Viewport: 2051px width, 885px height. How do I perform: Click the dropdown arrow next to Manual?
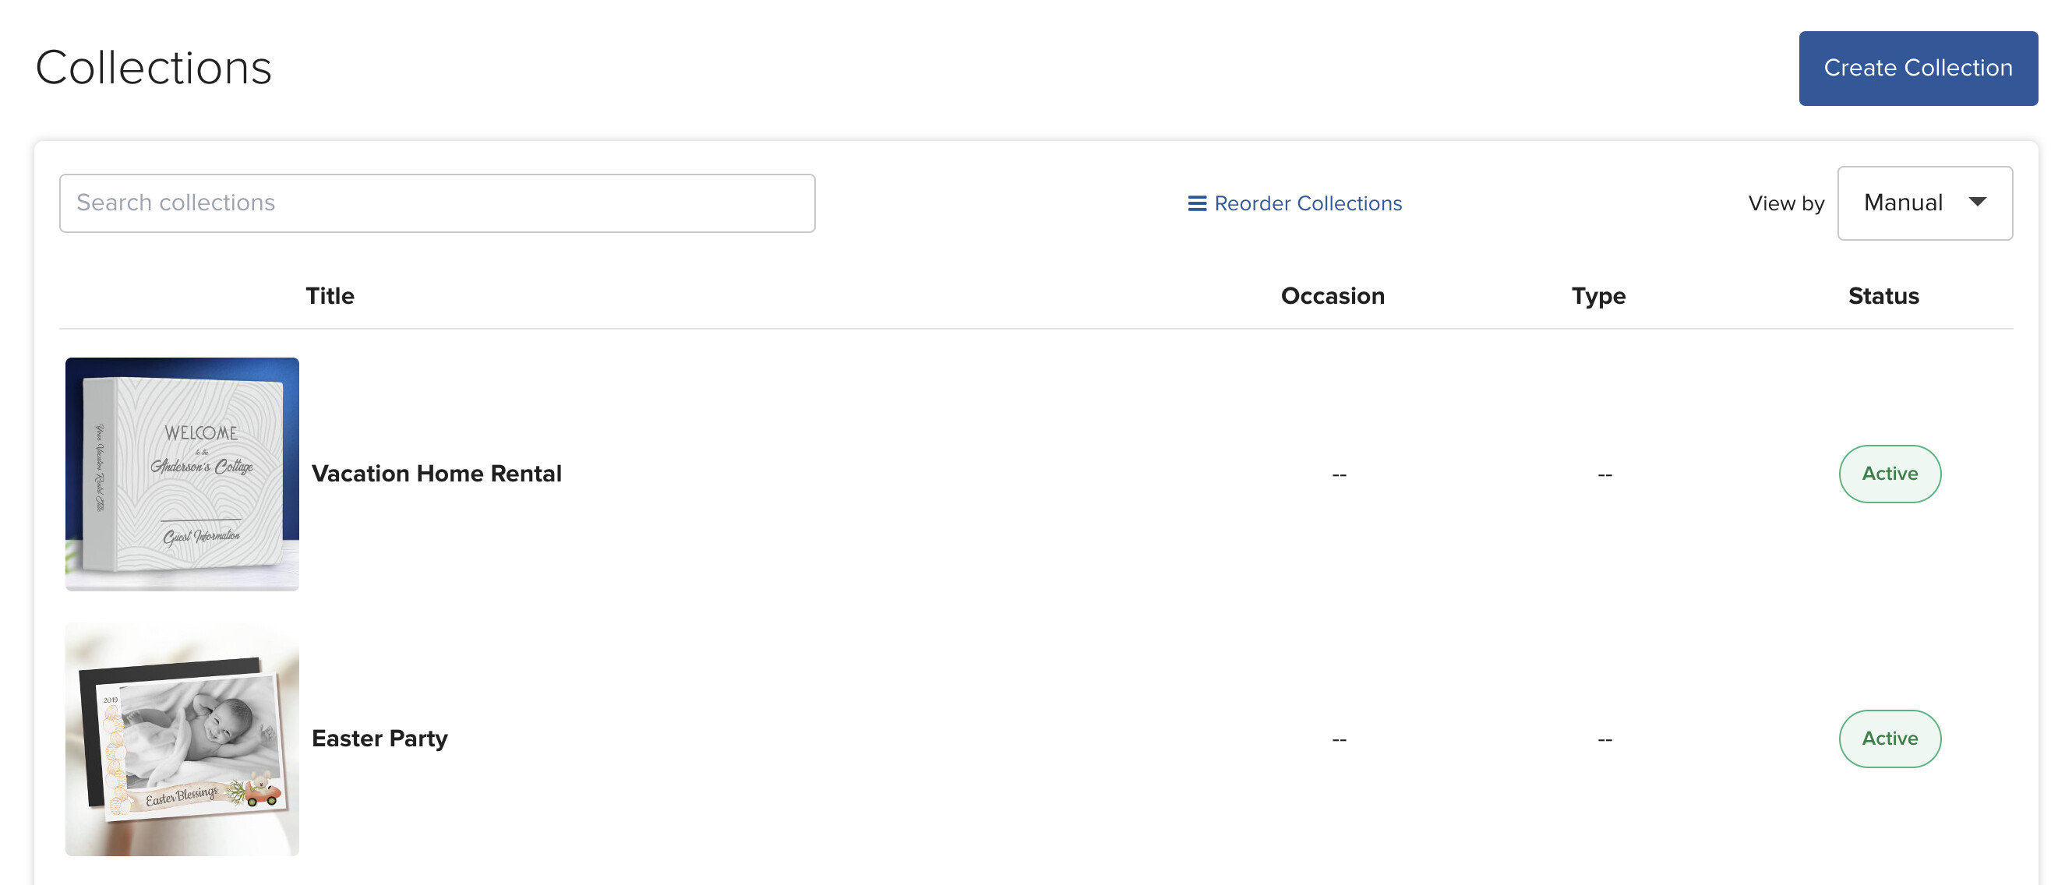point(1977,202)
